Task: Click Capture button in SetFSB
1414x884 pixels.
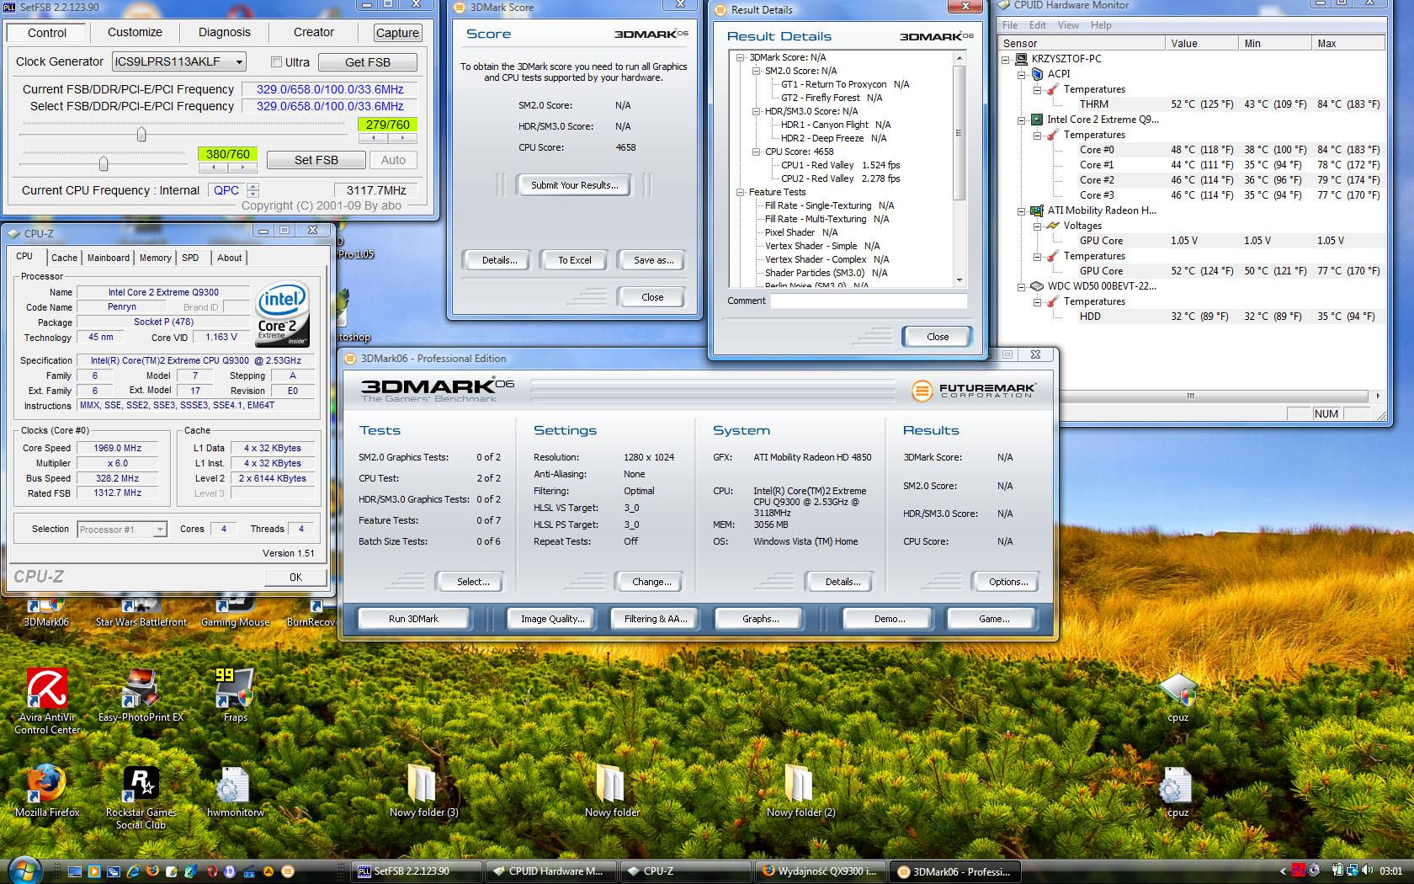Action: (397, 33)
